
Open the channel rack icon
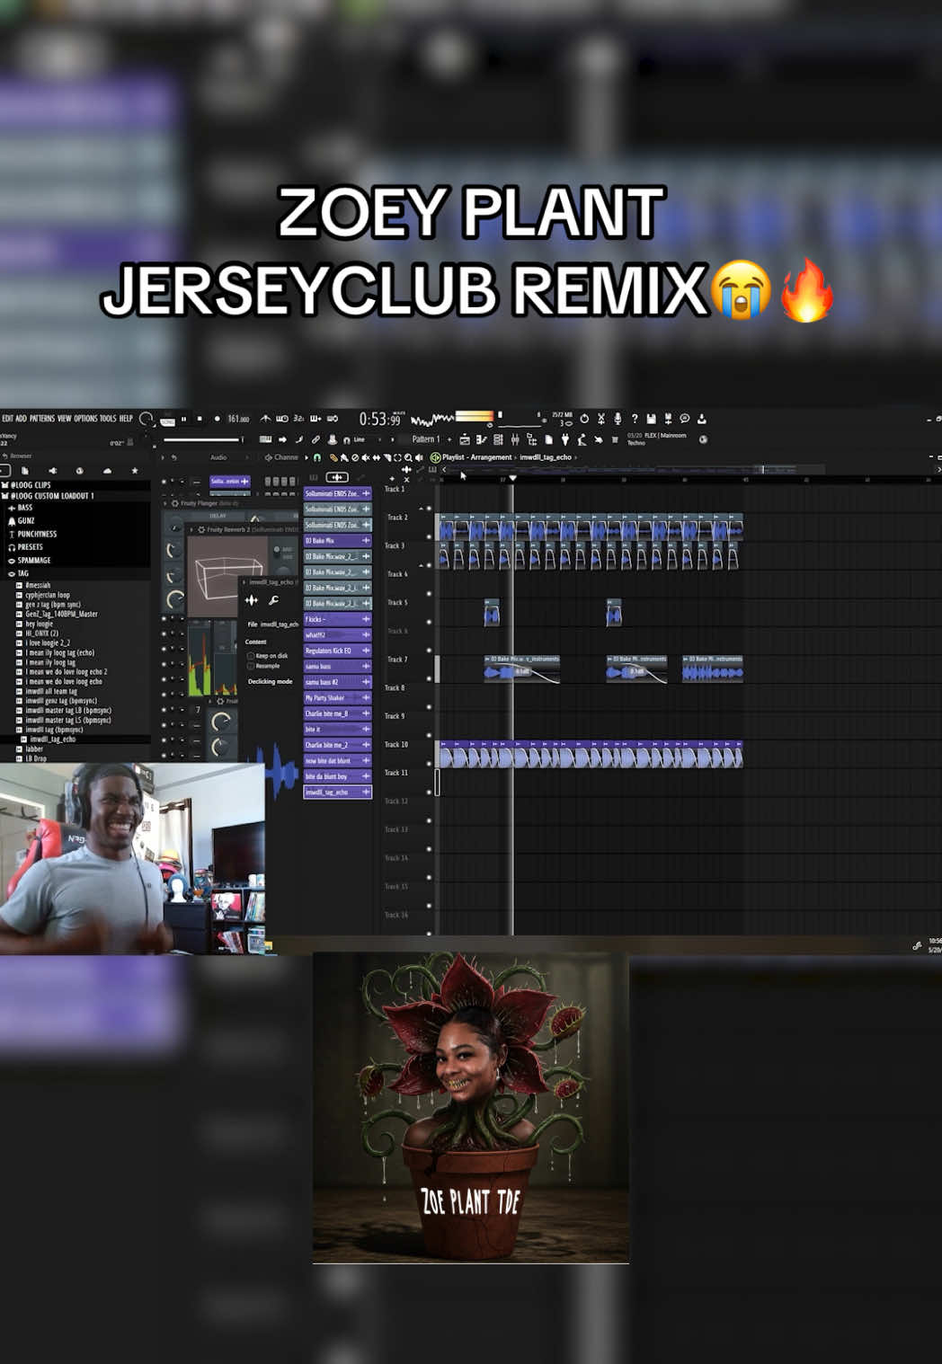(498, 439)
